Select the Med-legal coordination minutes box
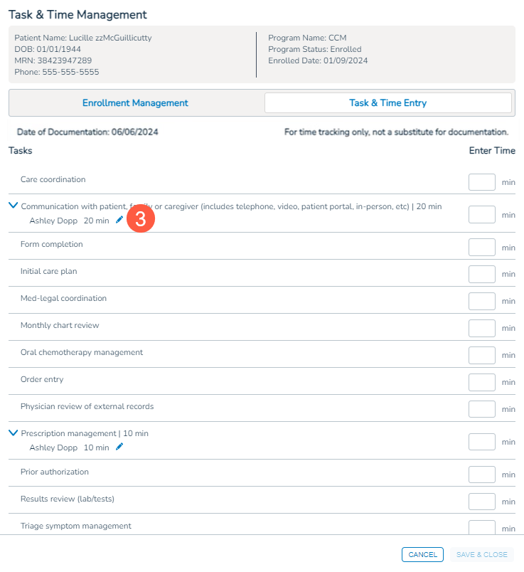The height and width of the screenshot is (572, 524). (x=481, y=301)
